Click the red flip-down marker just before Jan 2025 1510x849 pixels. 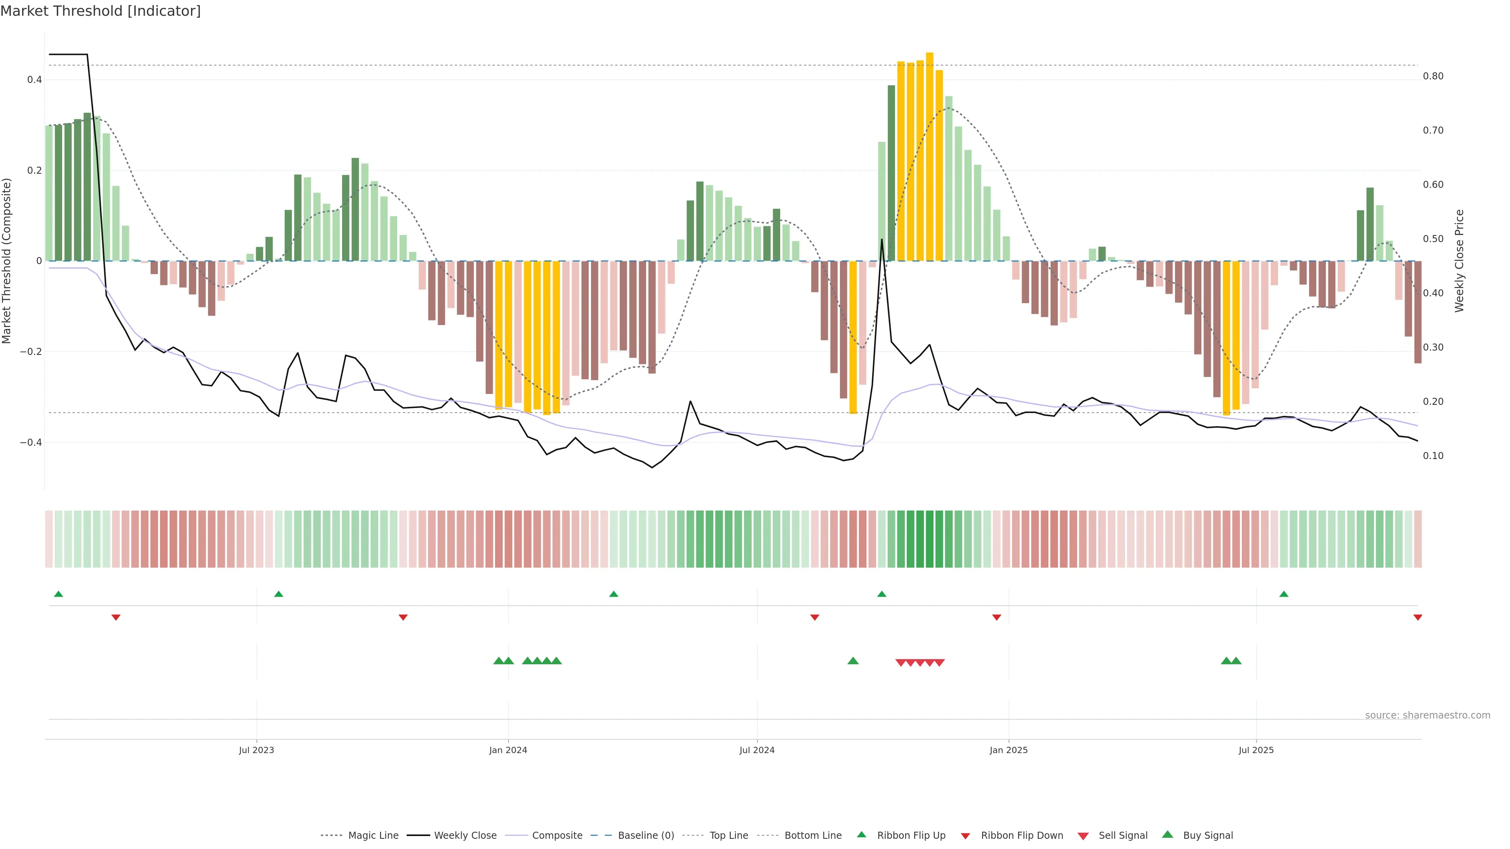996,617
